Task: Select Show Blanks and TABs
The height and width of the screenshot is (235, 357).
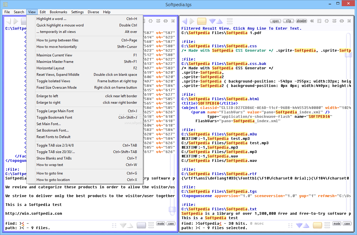Action: coord(85,158)
